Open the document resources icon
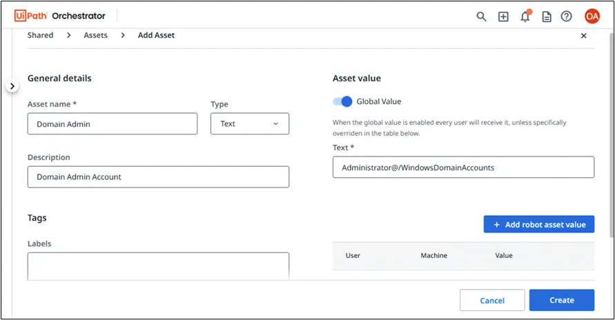Viewport: 615px width, 320px height. tap(547, 17)
